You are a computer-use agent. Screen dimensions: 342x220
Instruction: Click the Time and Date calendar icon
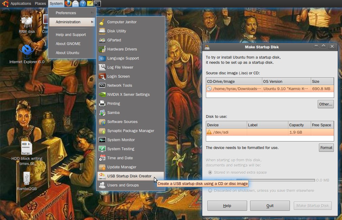[x=102, y=158]
